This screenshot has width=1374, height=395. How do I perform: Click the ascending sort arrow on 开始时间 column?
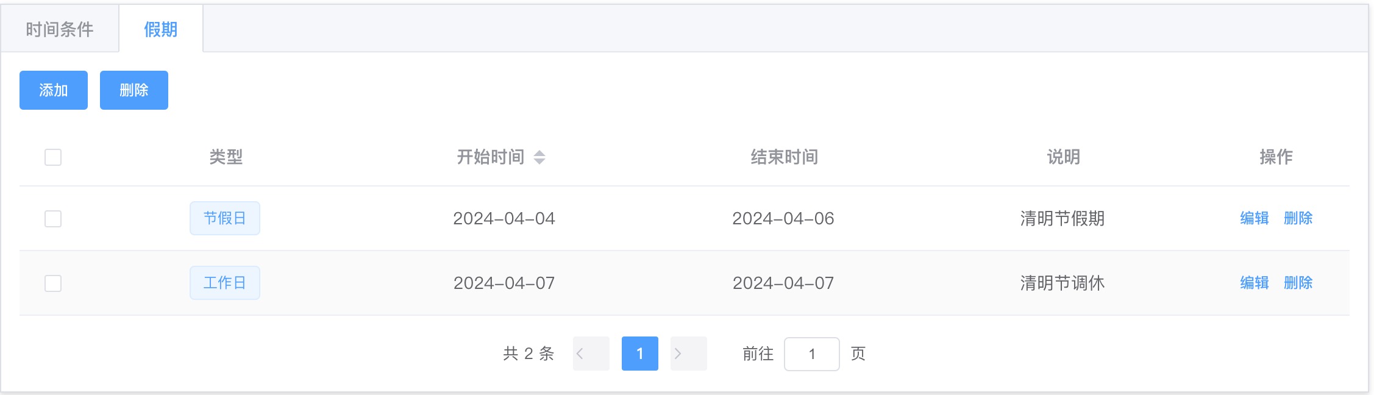click(x=540, y=154)
